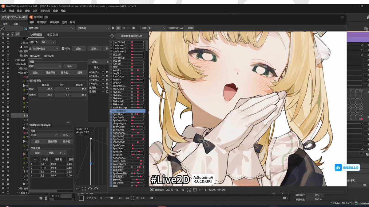Toggle lock for the 光头 row
The height and width of the screenshot is (207, 369).
point(8,68)
